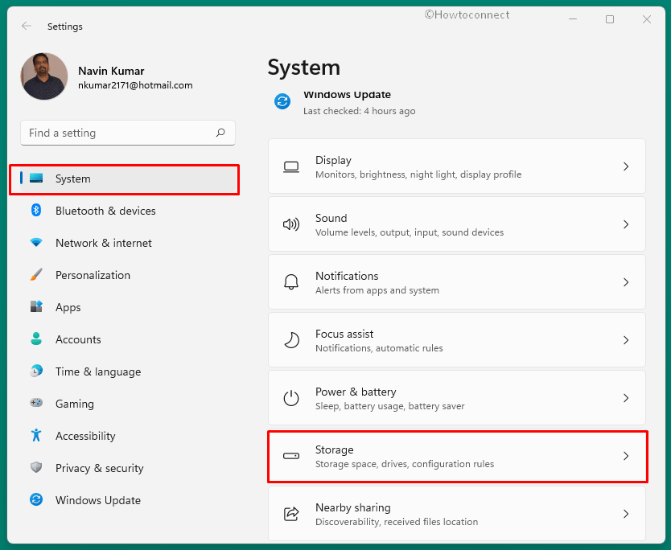Click the Network wifi icon in sidebar
Screen dimensions: 671x550
point(36,243)
